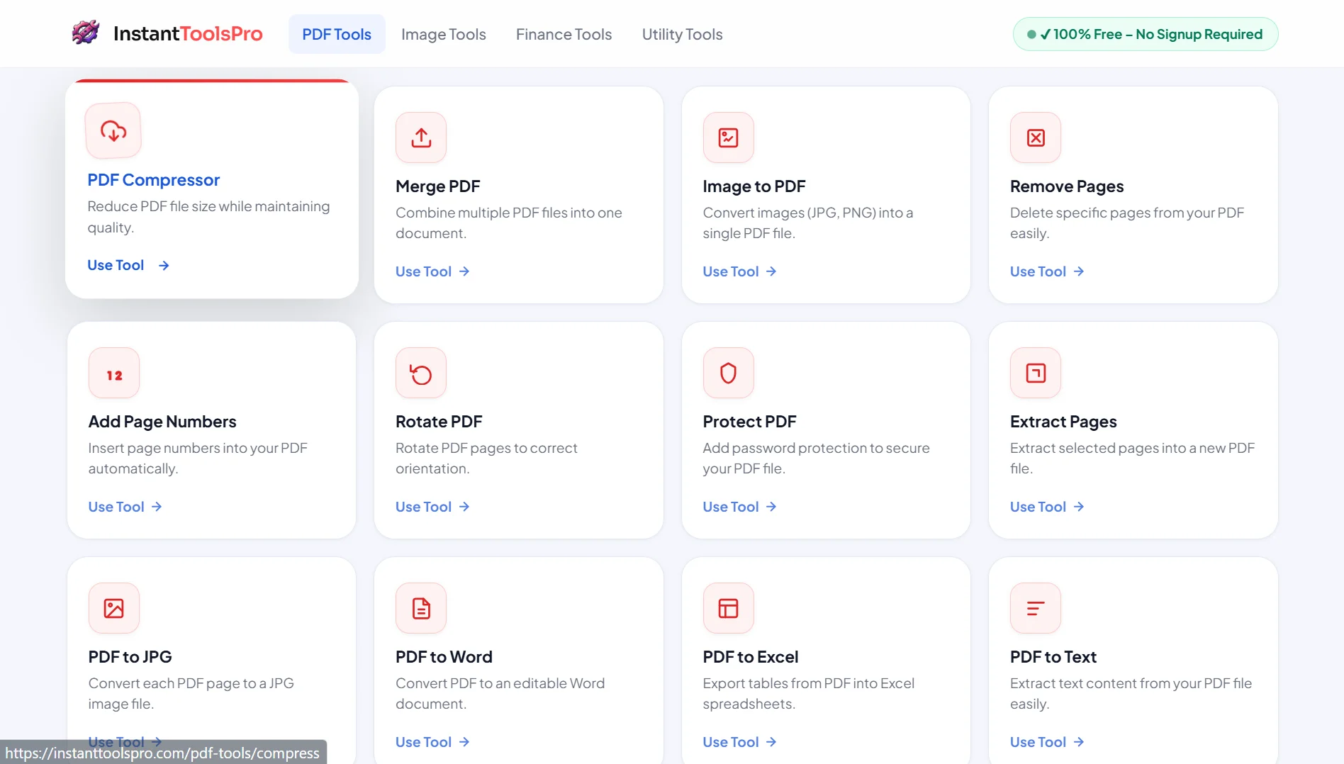Click the PDF to Word document icon

[421, 608]
